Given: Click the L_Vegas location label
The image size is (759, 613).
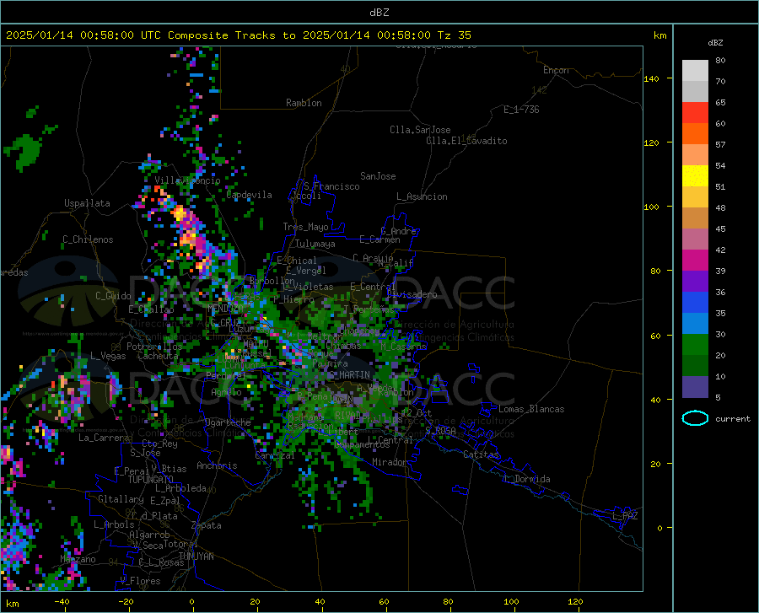Looking at the screenshot, I should click(108, 356).
